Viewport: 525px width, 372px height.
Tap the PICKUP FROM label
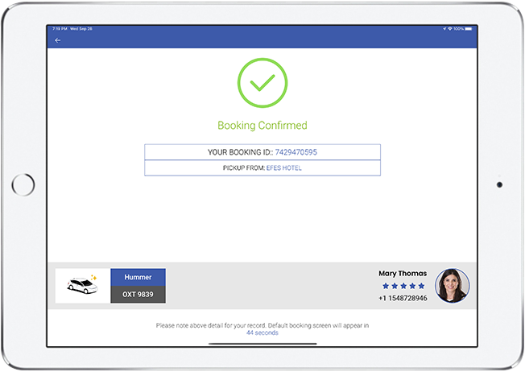pyautogui.click(x=244, y=168)
